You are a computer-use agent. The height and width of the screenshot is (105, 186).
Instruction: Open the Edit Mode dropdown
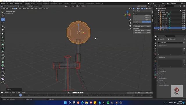click(6, 8)
